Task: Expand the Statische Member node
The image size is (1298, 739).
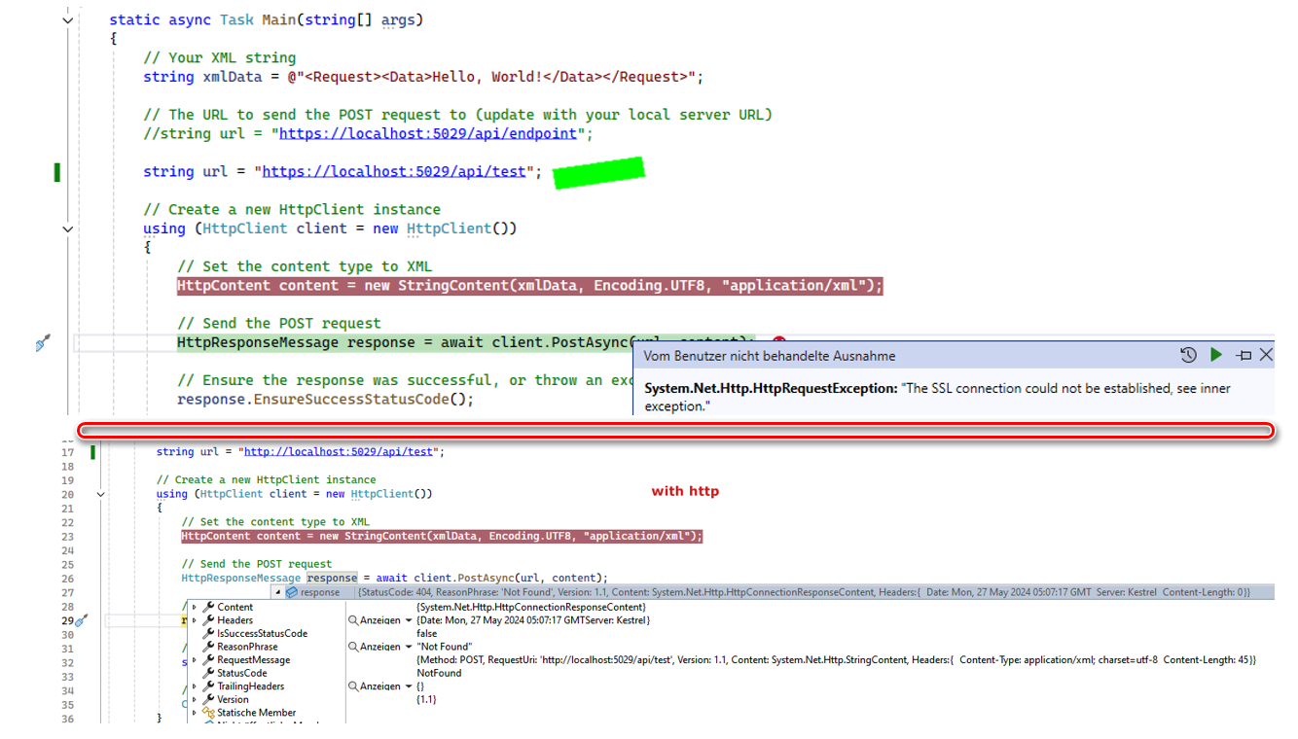Action: click(195, 713)
